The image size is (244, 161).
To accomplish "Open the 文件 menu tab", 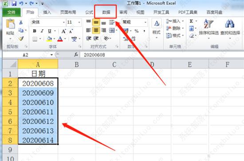I will [x=12, y=12].
